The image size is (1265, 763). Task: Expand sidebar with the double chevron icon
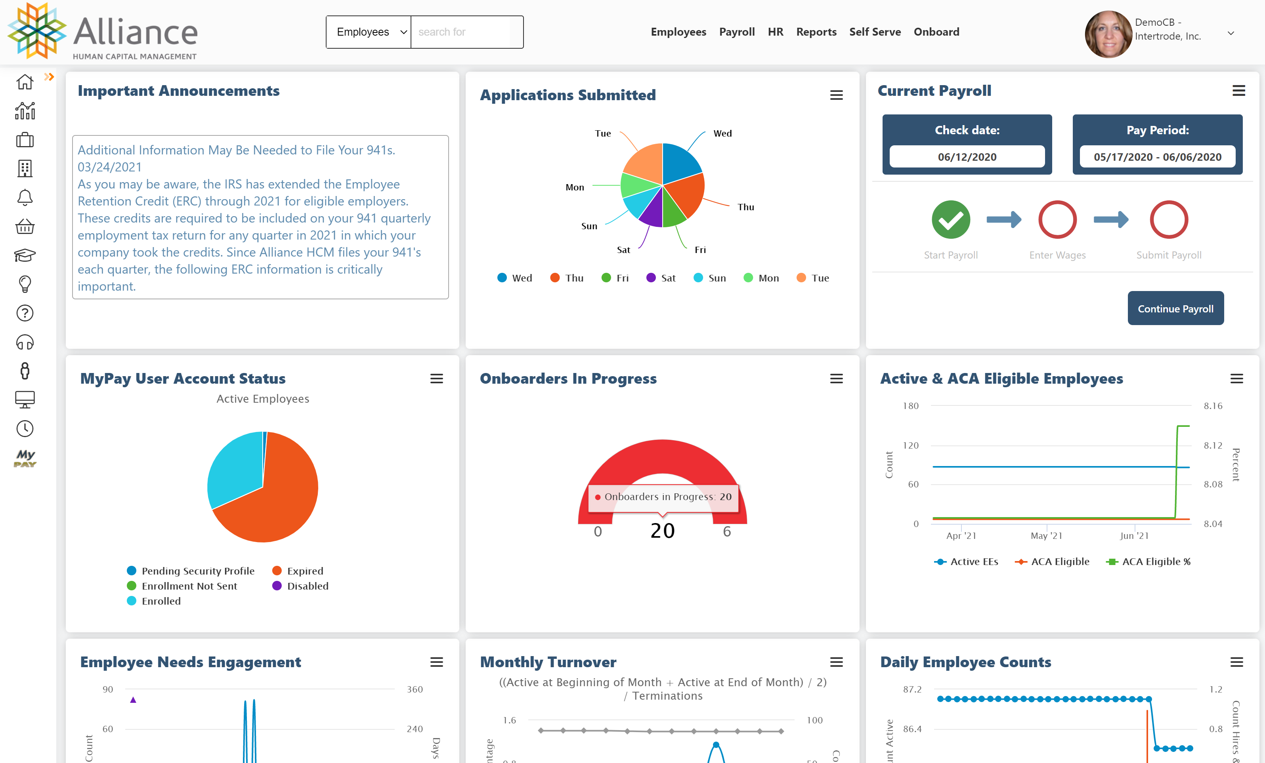(49, 77)
